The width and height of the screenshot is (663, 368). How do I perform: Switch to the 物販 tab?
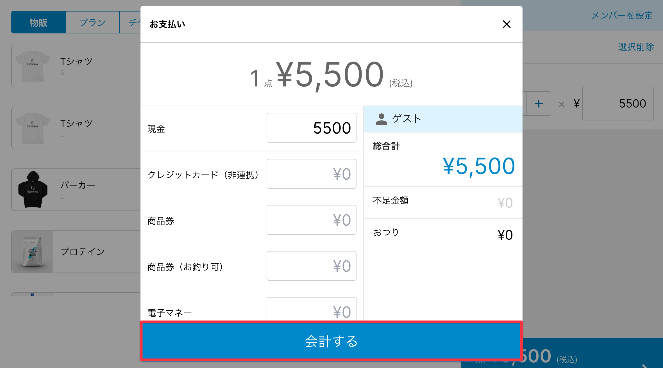tap(38, 22)
